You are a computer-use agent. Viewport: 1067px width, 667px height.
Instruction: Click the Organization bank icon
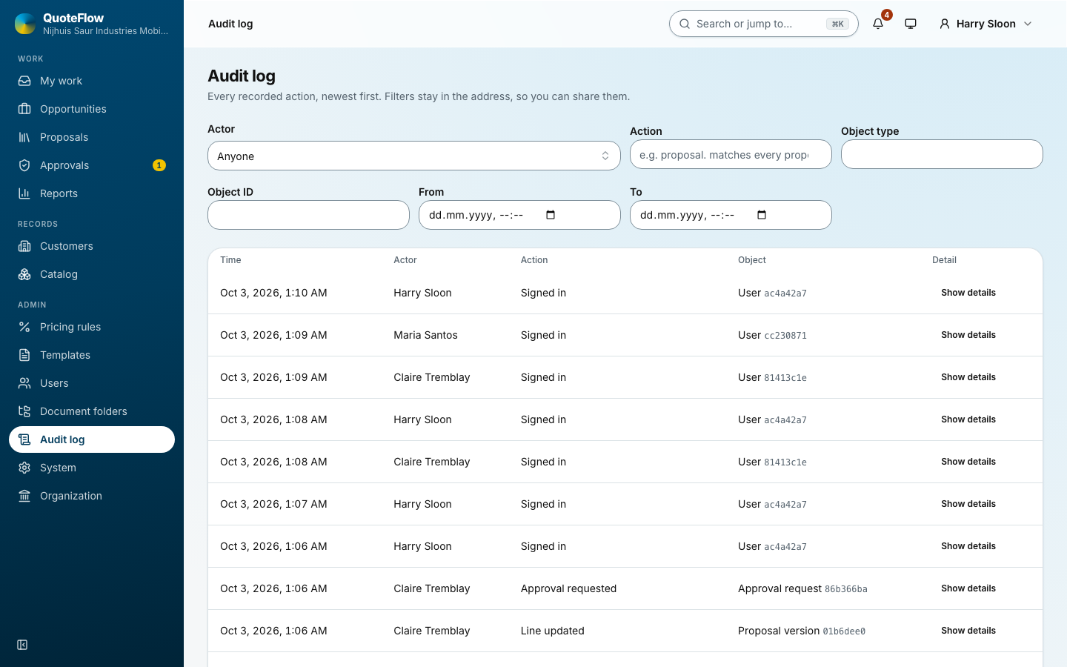24,496
